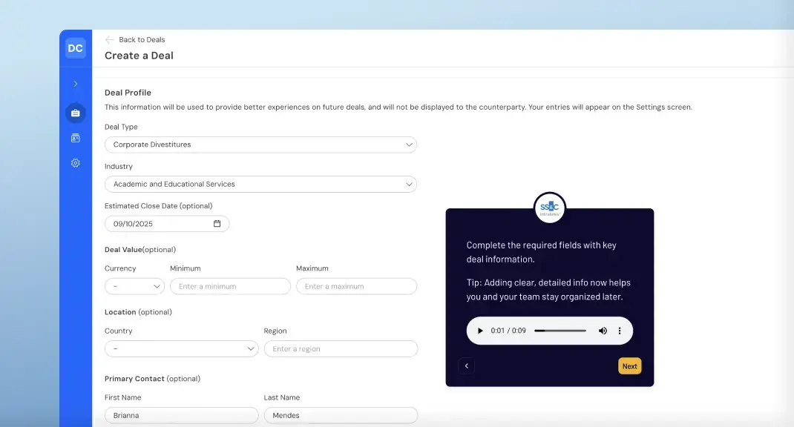Mute the audio with speaker icon

pos(603,331)
